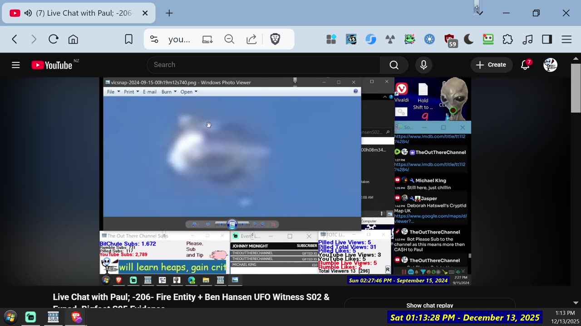
Task: Open the Open menu in Photo Viewer
Action: tap(189, 92)
